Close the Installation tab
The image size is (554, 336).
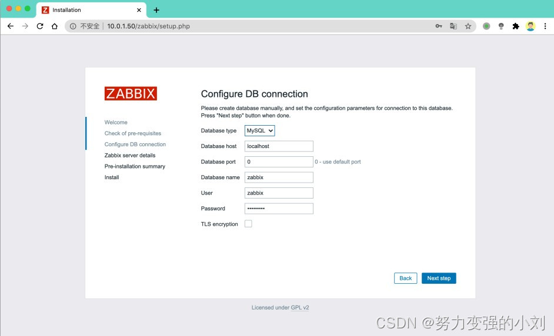(x=139, y=10)
